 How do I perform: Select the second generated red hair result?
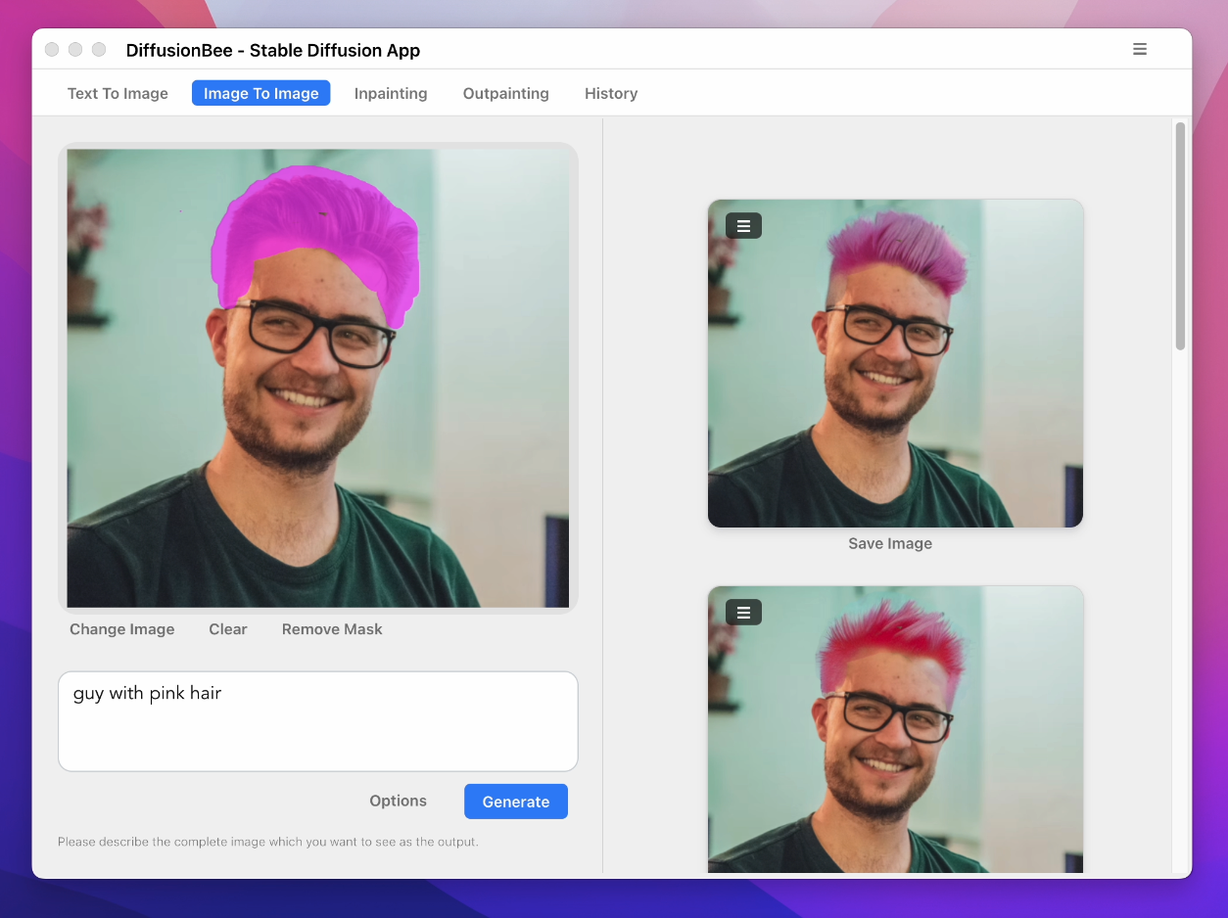tap(895, 744)
